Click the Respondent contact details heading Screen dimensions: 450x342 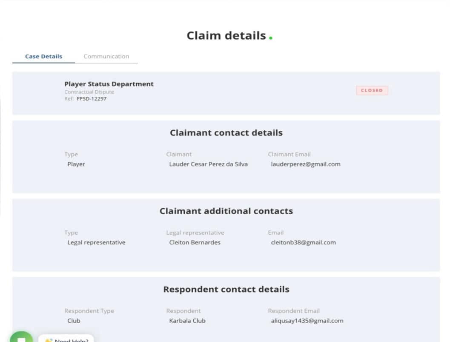coord(226,289)
